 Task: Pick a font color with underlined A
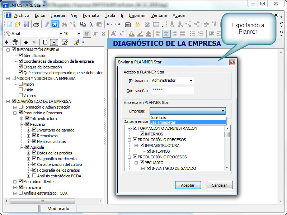click(131, 34)
